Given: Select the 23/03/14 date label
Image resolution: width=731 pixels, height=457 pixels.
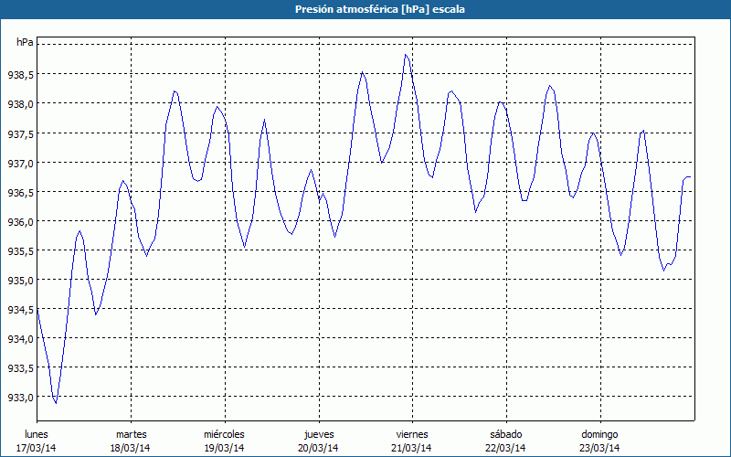Looking at the screenshot, I should (599, 448).
